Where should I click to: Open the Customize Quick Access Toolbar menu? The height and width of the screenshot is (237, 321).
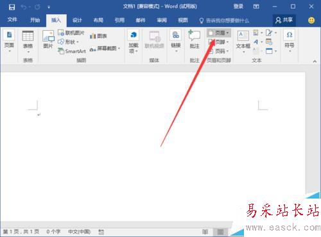point(49,7)
